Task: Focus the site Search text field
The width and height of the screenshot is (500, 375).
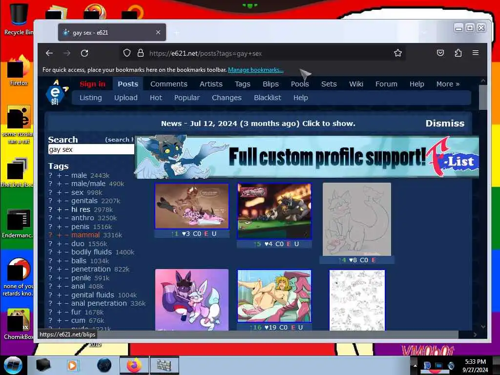Action: tap(91, 149)
